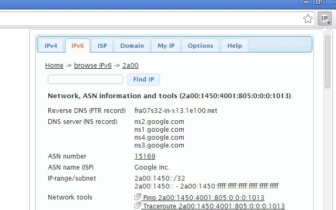This screenshot has height=210, width=336.
Task: Select the fra07s32-in-x13.1e100.net reverse DNS text
Action: click(176, 111)
